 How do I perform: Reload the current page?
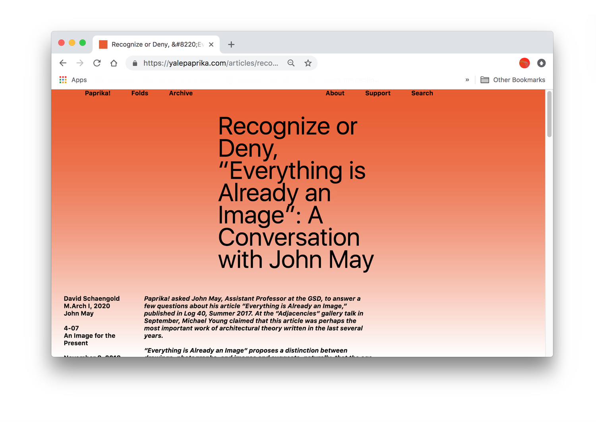pos(97,63)
